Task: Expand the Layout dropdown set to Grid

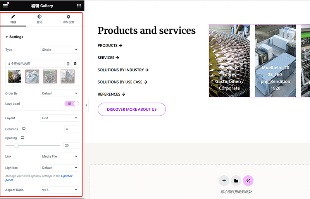Action: (x=60, y=118)
